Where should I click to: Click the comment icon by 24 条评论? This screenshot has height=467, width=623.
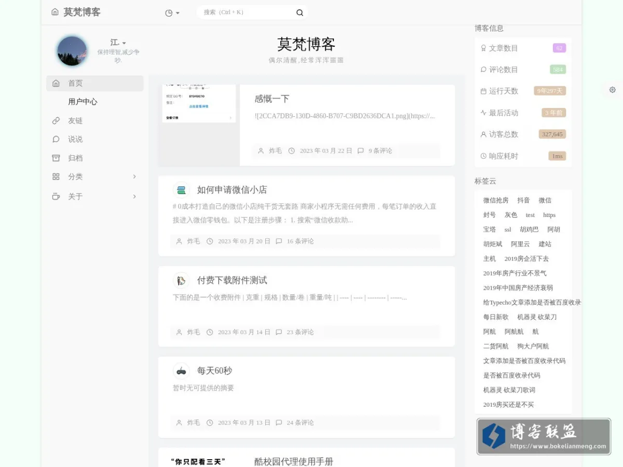pyautogui.click(x=279, y=422)
